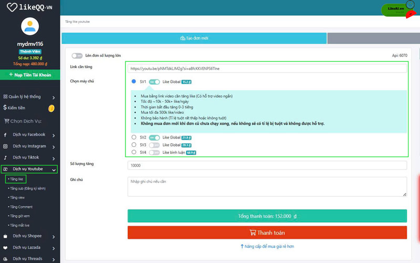Click the Quản lý hệ thống grid icon
The height and width of the screenshot is (263, 420).
click(5, 97)
